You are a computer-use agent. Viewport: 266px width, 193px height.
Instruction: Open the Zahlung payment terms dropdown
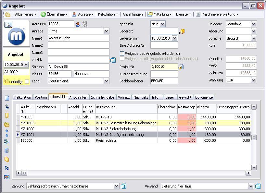click(x=117, y=186)
